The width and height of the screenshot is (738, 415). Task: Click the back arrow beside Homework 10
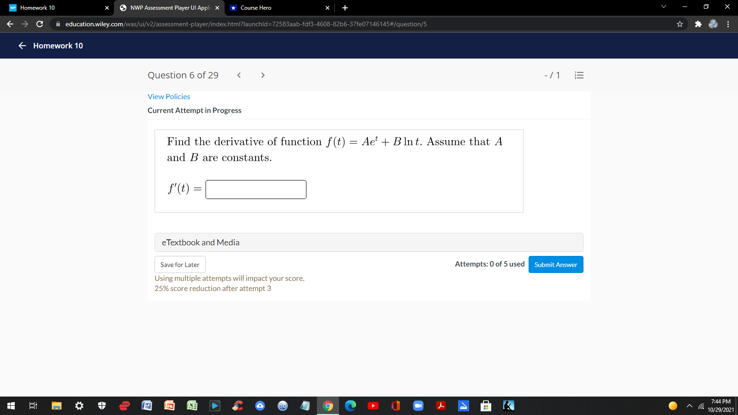click(x=21, y=46)
